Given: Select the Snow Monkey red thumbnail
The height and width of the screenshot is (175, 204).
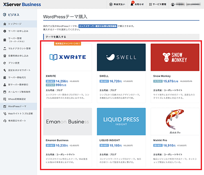Looking at the screenshot, I should (175, 57).
